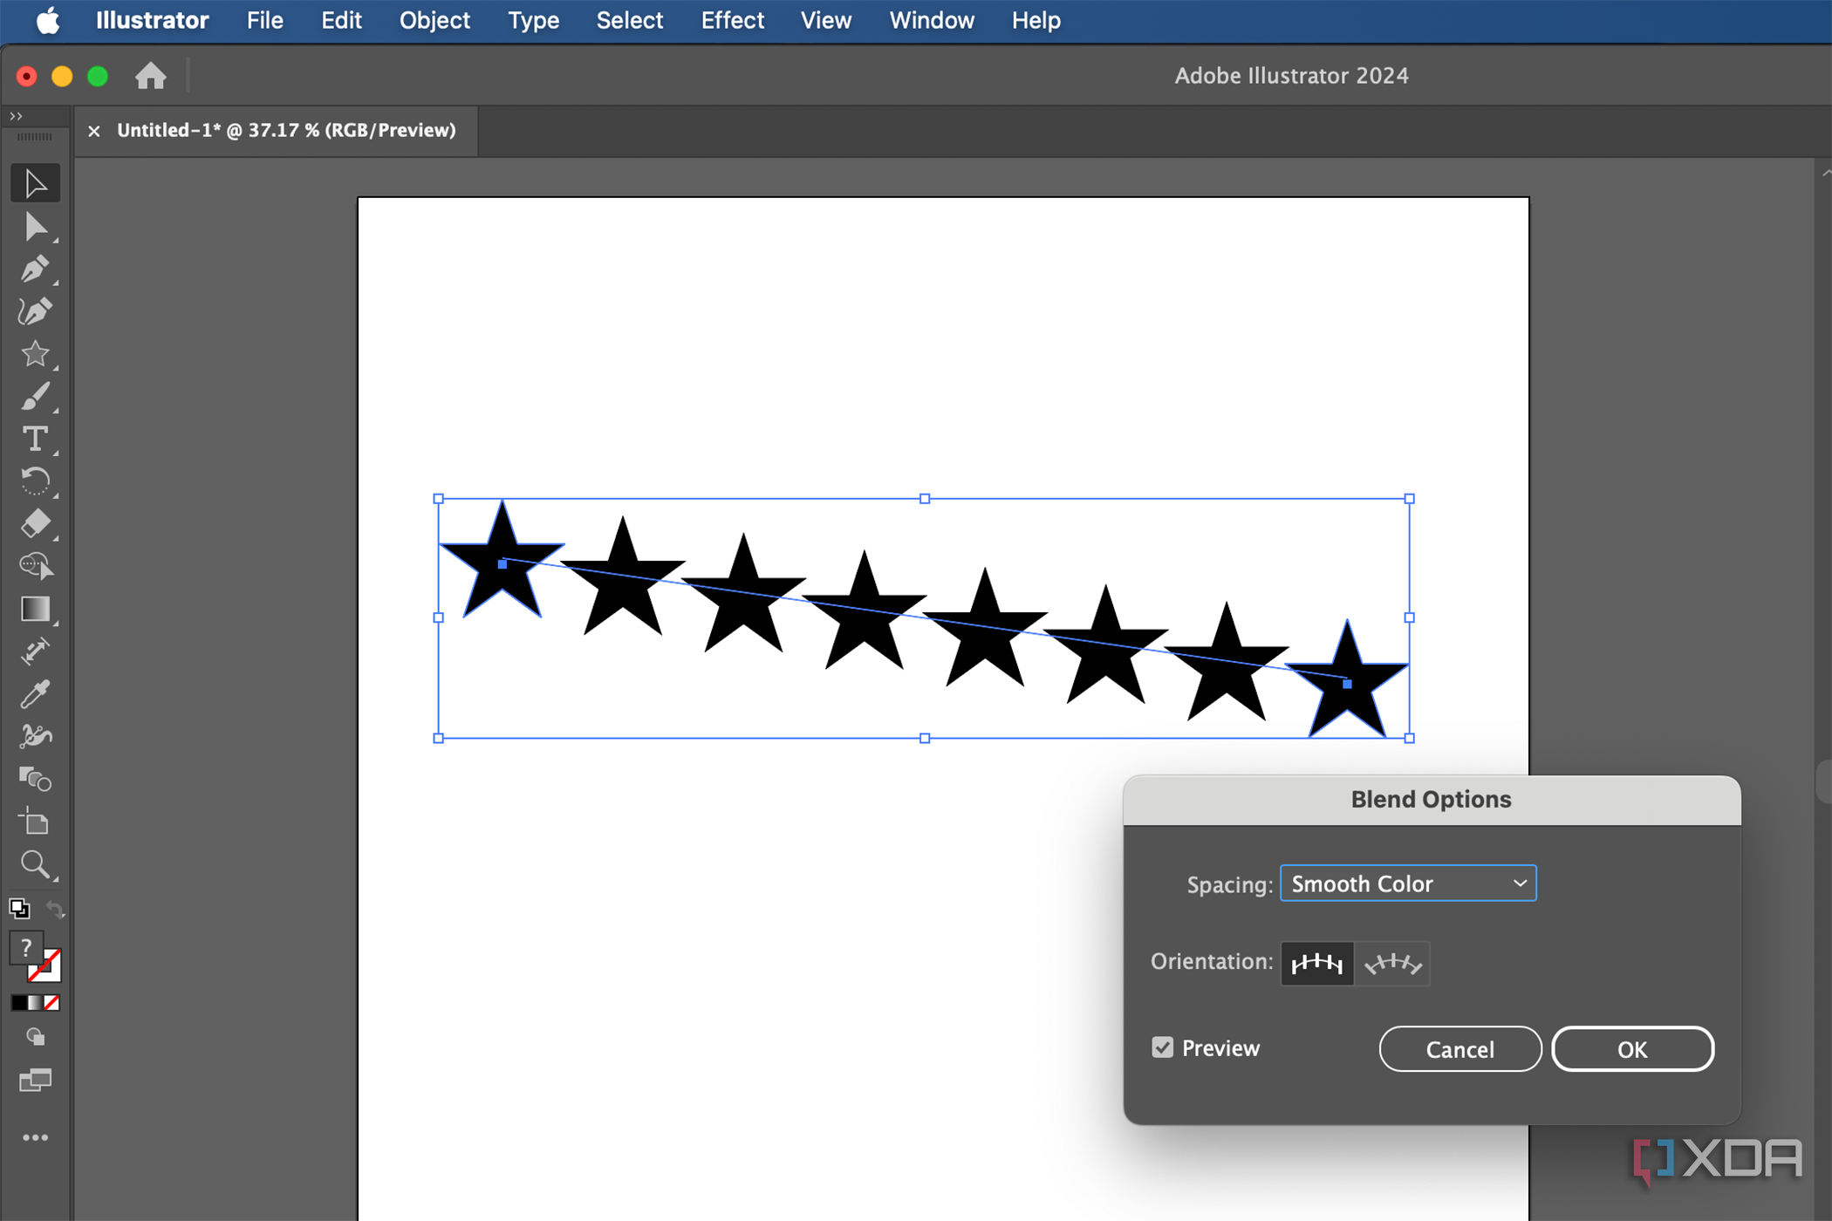Expand the collapsed panel chevron above the toolbar

click(x=15, y=114)
